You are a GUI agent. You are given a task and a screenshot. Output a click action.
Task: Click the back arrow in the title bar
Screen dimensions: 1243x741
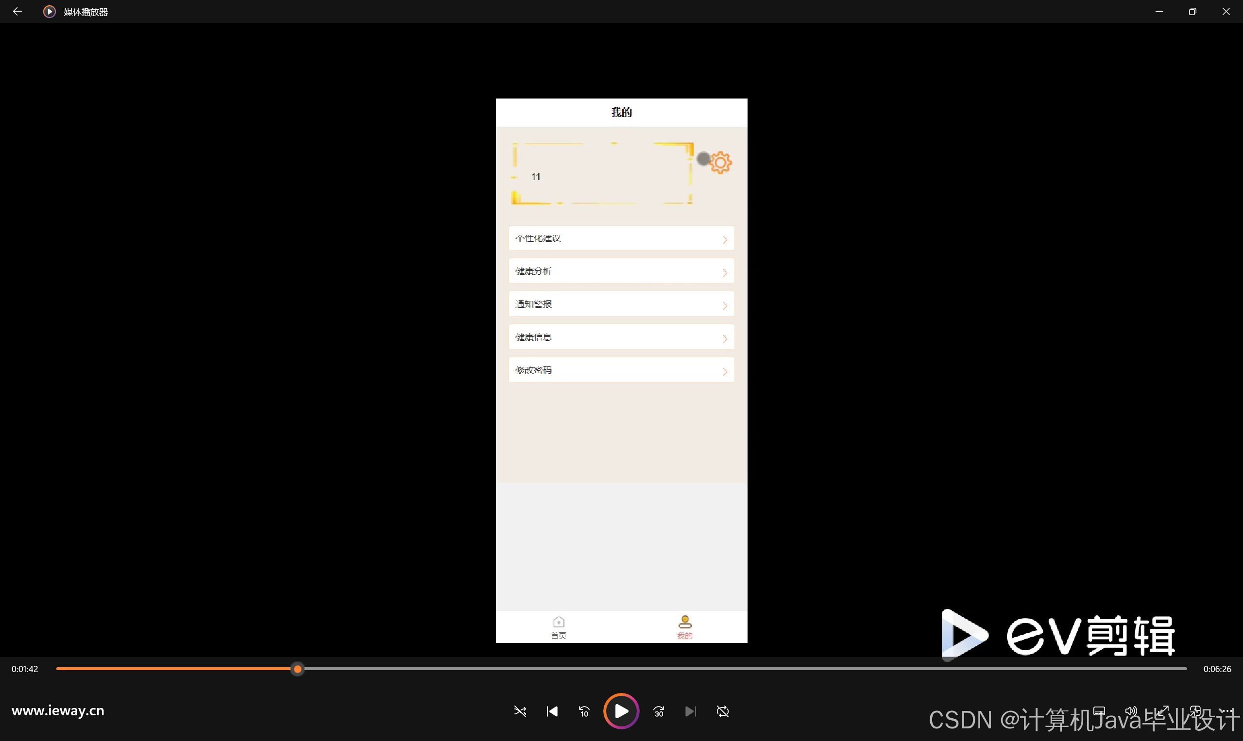pos(17,12)
